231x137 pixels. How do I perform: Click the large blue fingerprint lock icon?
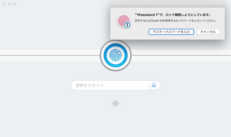coord(115,55)
